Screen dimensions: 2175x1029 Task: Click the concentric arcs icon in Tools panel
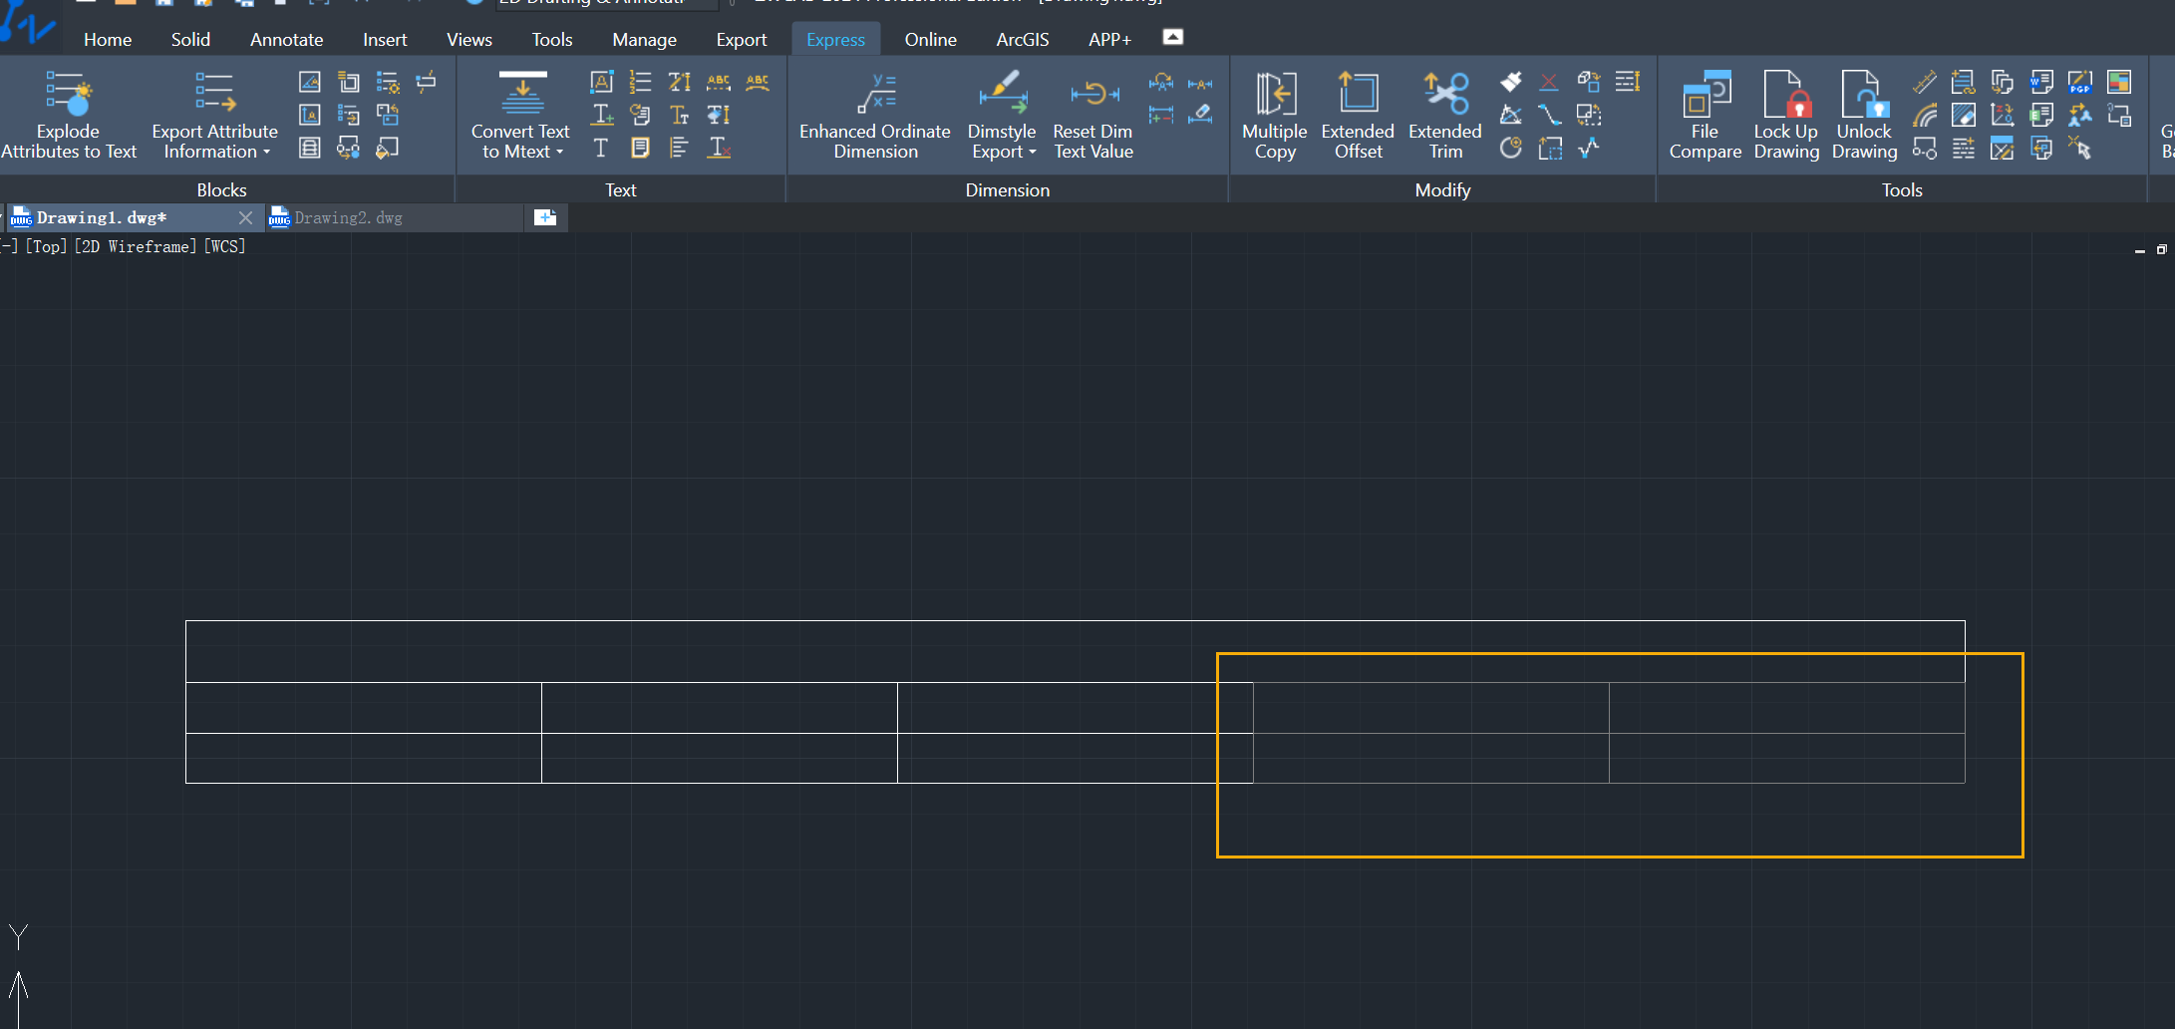1925,115
